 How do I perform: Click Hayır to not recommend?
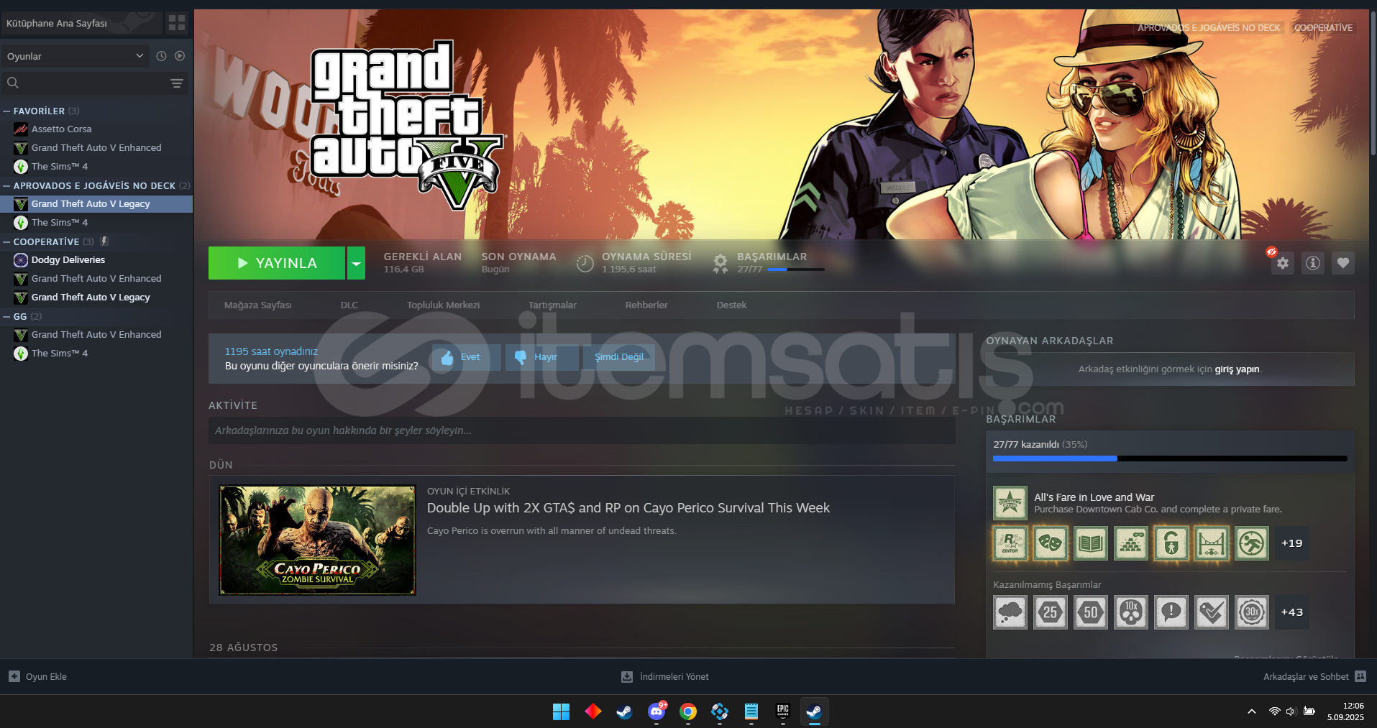click(x=542, y=357)
